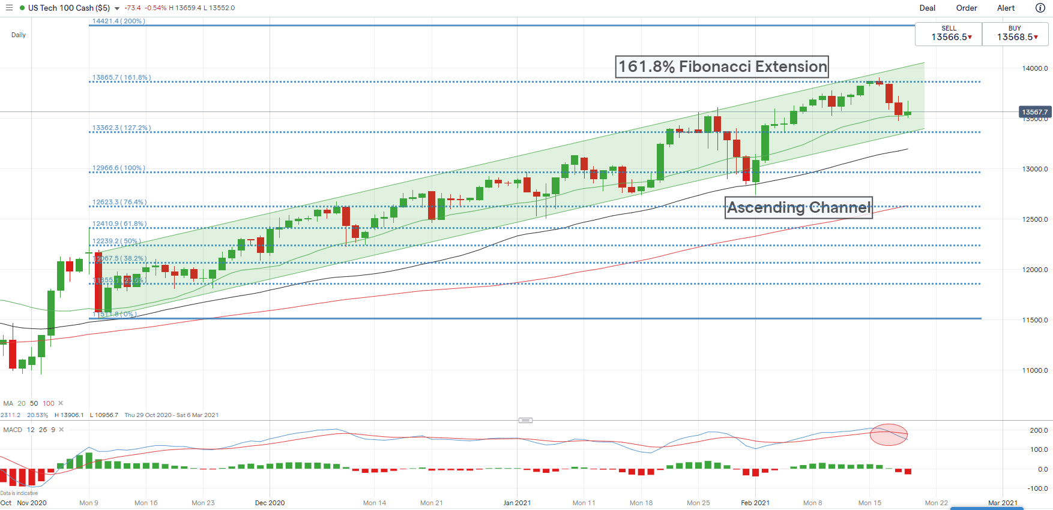1053x510 pixels.
Task: Click the BUY 13568.5 button
Action: (x=1015, y=34)
